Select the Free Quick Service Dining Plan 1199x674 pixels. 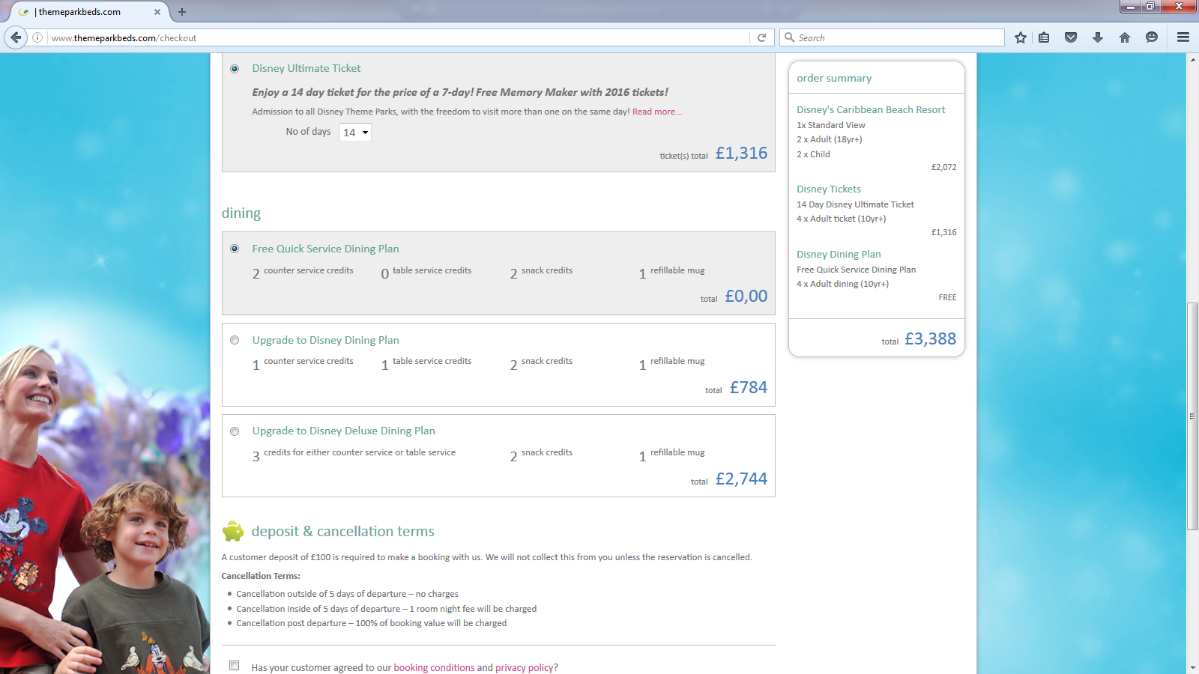[x=235, y=249]
